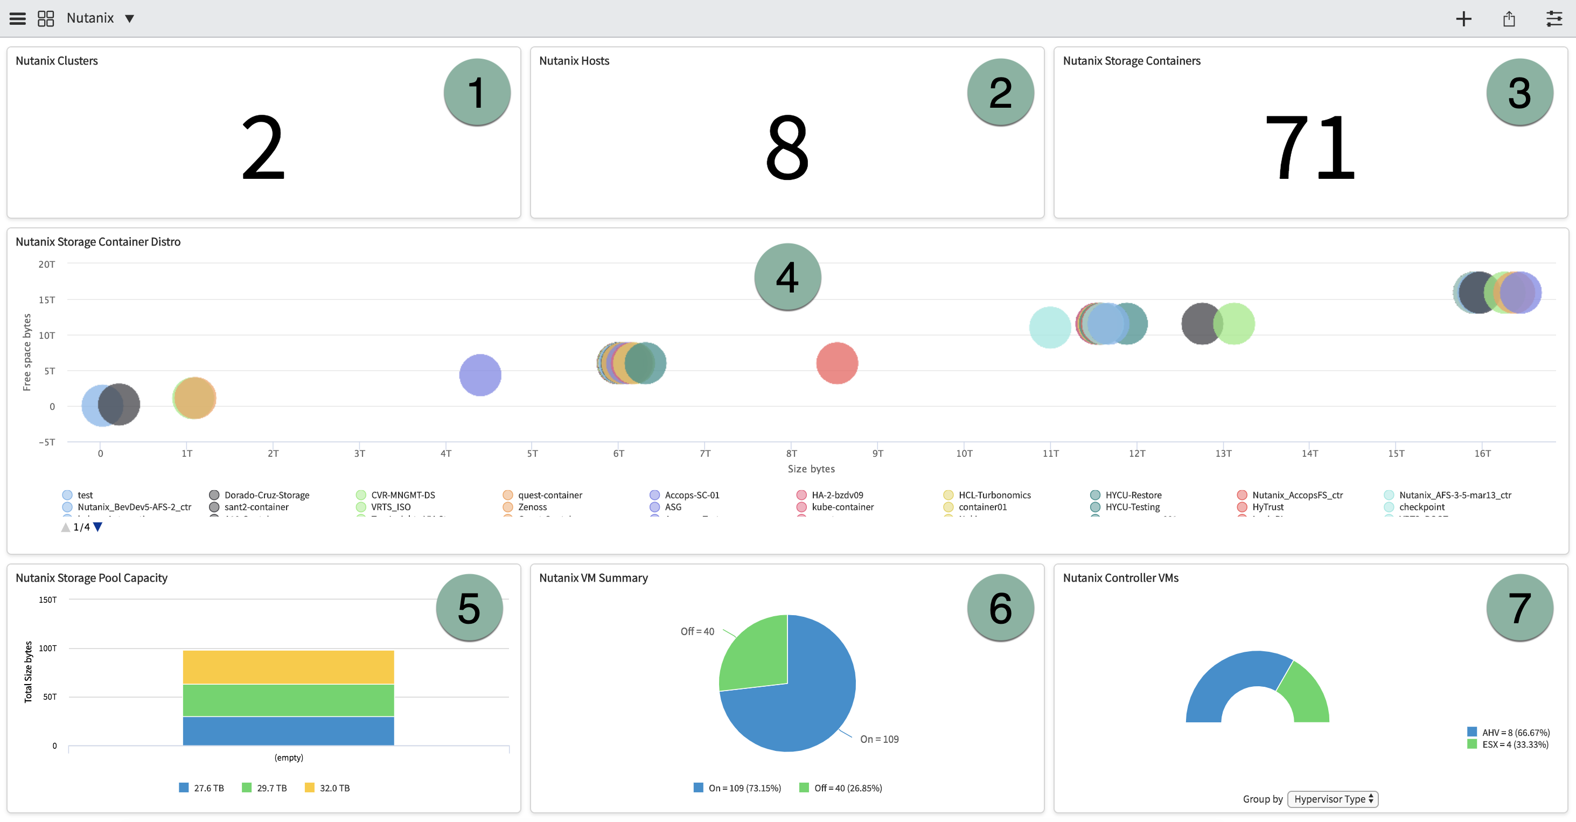Toggle 27.6 TB legend swatch

[x=202, y=788]
